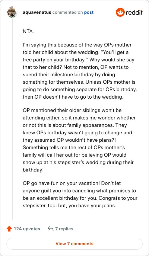This screenshot has height=256, width=149.
Task: Click the "commented on" gray text
Action: pos(68,12)
